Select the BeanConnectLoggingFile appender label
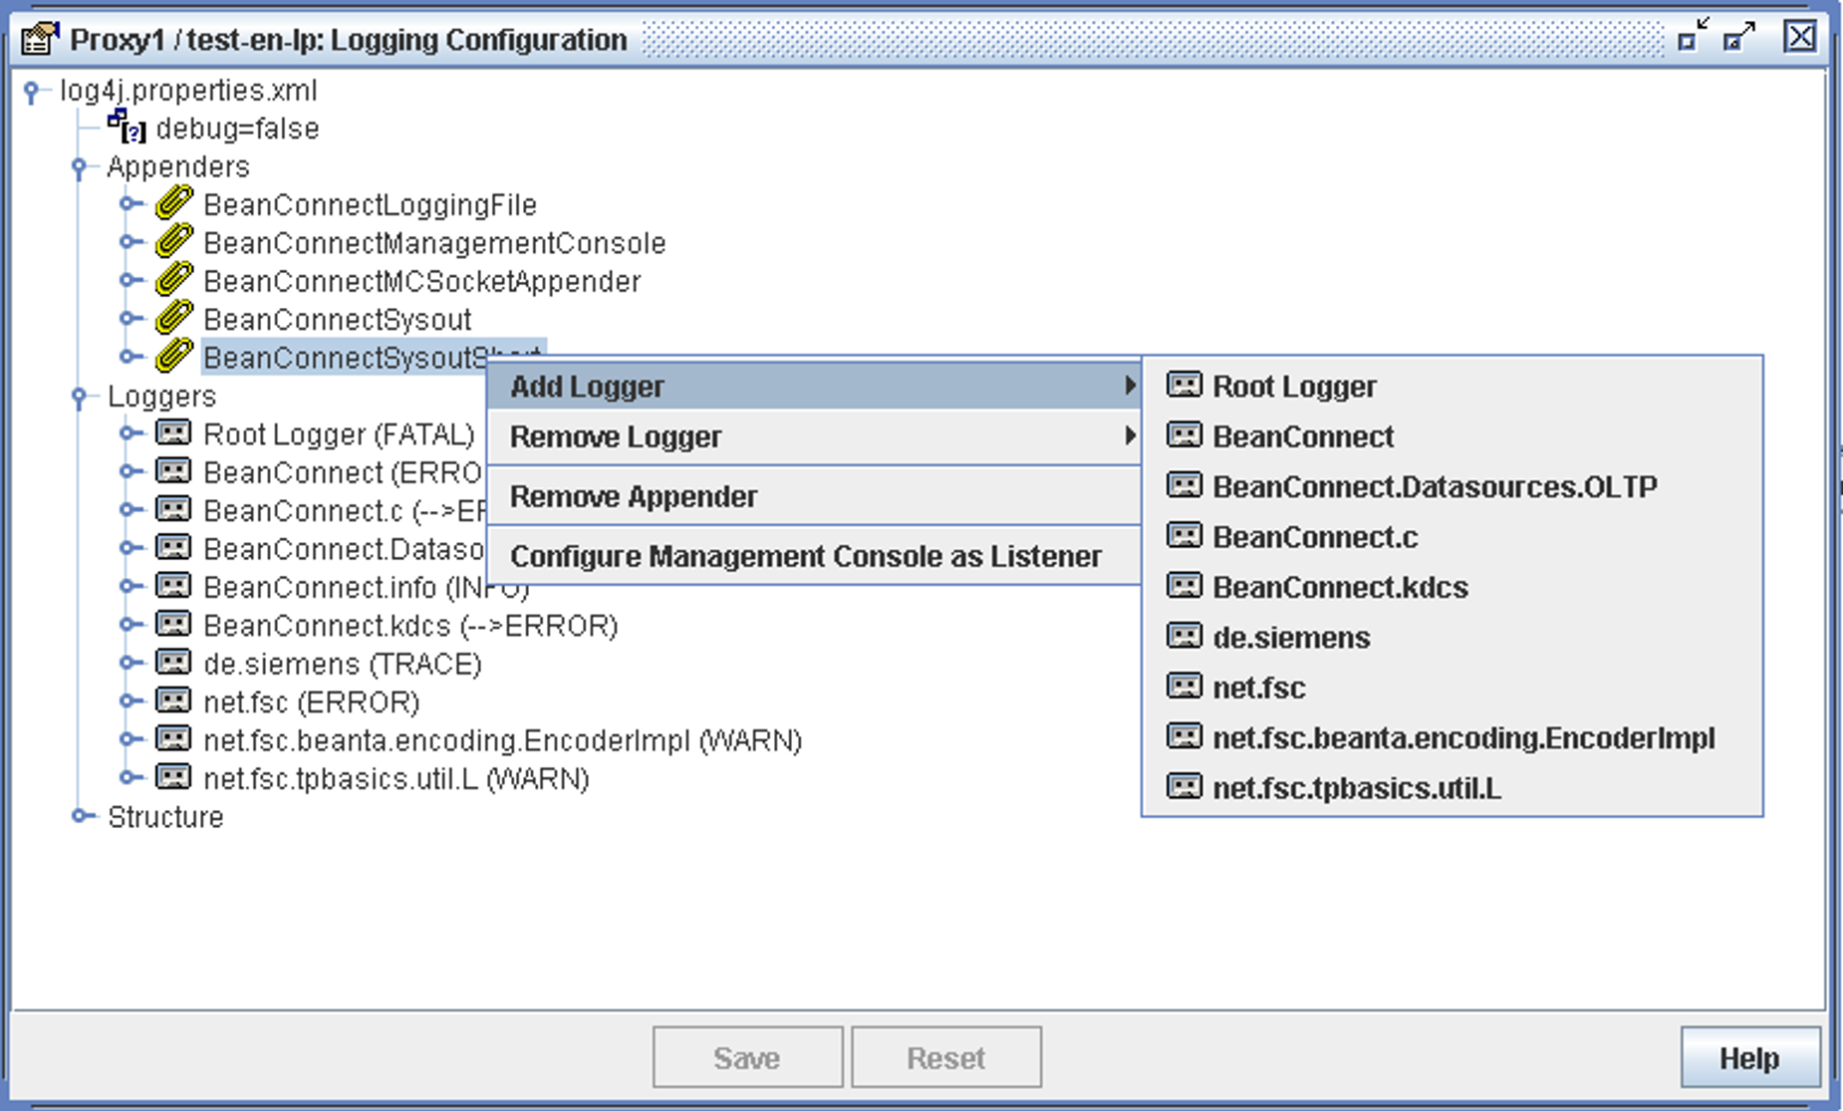The image size is (1843, 1111). pyautogui.click(x=370, y=205)
